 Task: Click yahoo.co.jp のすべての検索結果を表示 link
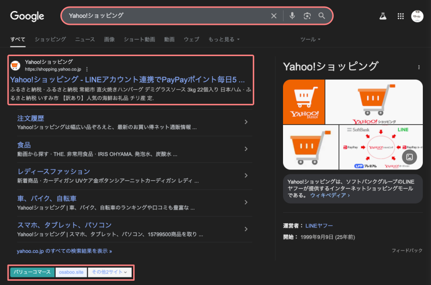click(64, 251)
